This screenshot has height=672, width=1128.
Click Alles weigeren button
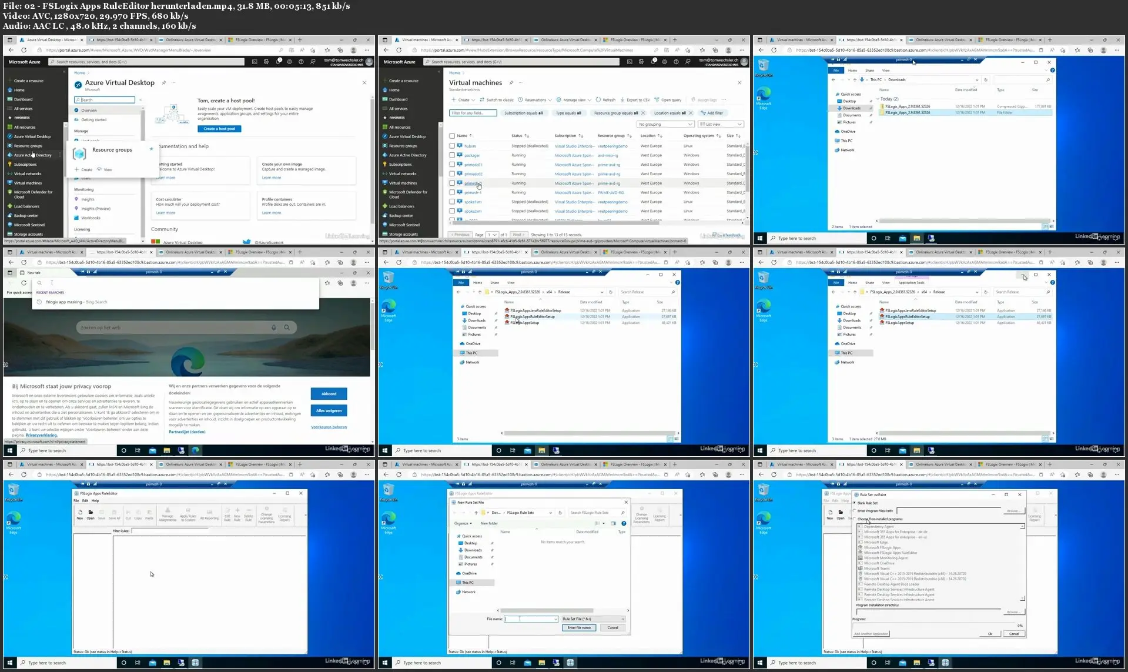tap(329, 410)
